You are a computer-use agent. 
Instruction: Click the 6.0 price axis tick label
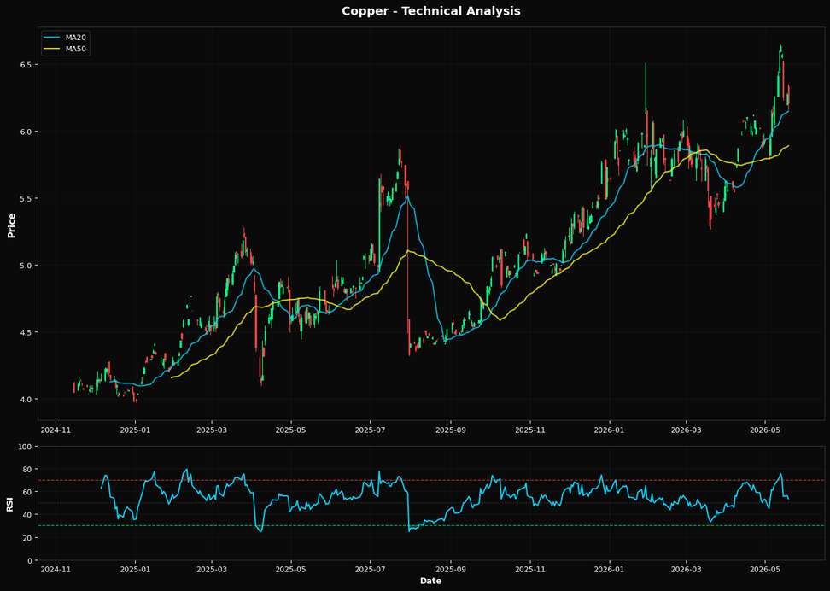click(x=27, y=132)
